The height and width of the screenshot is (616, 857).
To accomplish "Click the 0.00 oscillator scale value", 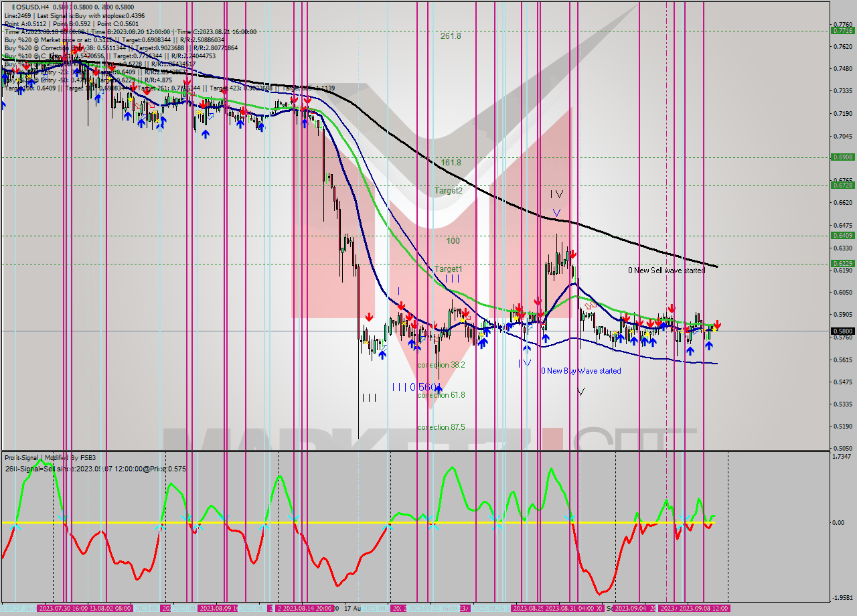I will point(838,522).
